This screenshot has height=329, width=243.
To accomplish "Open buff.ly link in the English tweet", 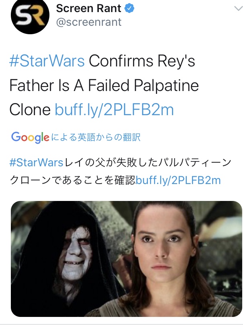I will click(x=114, y=110).
